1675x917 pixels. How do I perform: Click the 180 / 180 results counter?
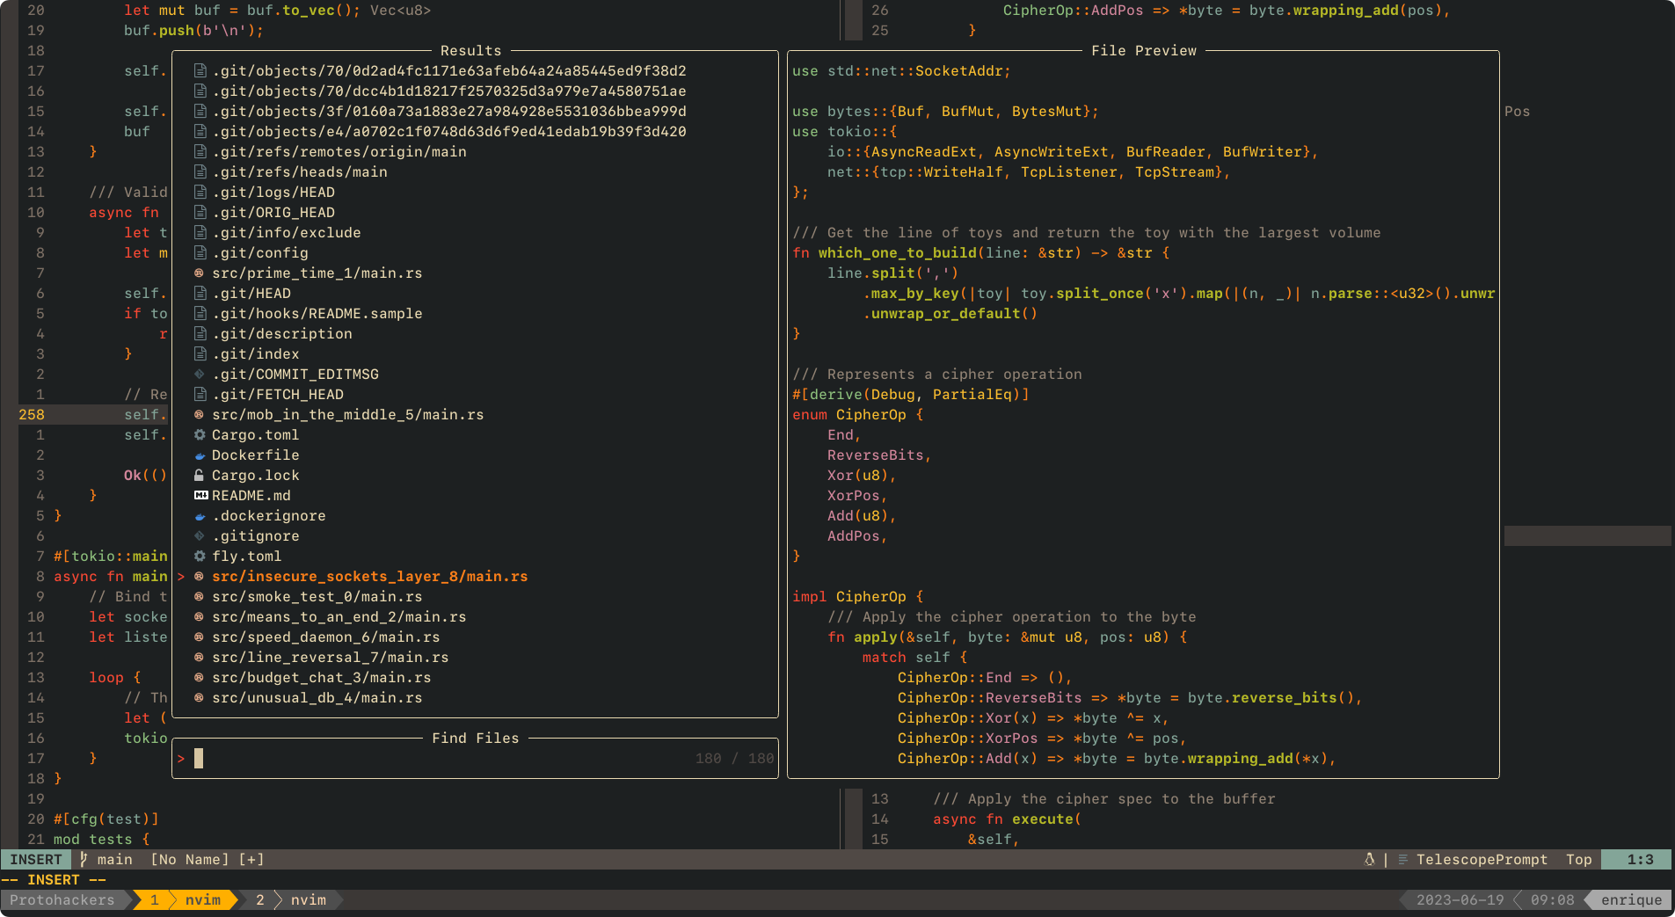[x=735, y=758]
